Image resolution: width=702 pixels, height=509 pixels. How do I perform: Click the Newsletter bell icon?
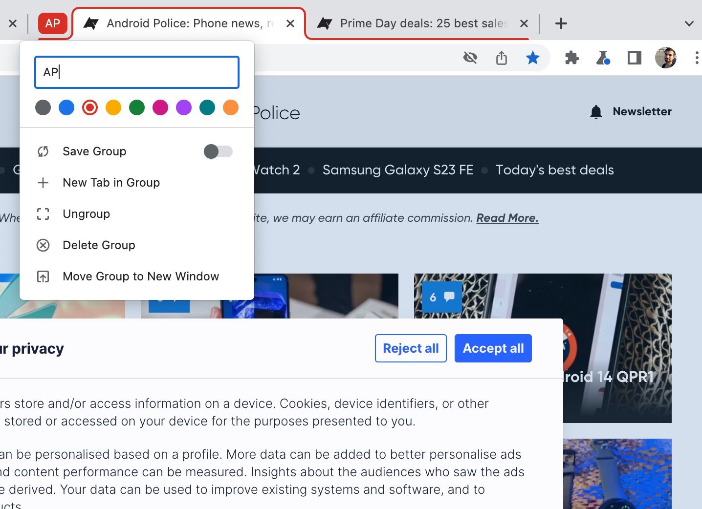point(596,112)
